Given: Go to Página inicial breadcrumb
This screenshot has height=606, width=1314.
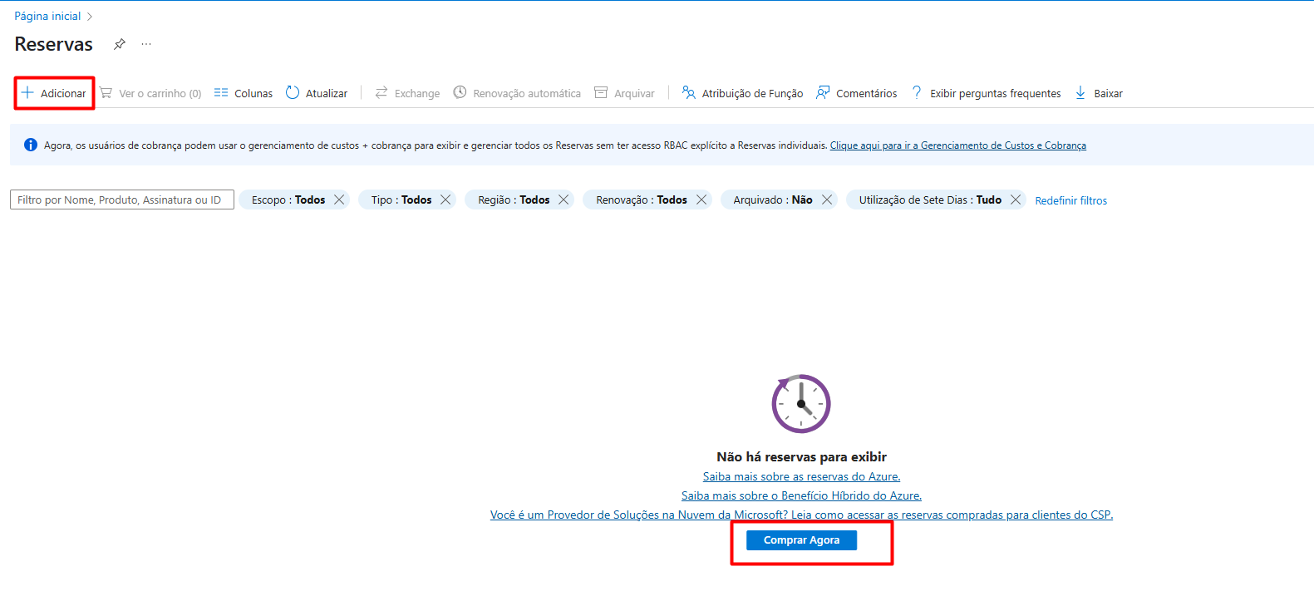Looking at the screenshot, I should tap(47, 16).
